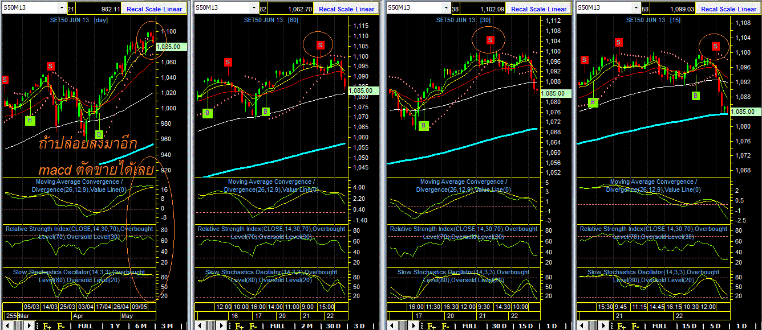Click Recal Scale-Linear on 15-minute chart
Screen dimensions: 762x330
click(729, 9)
